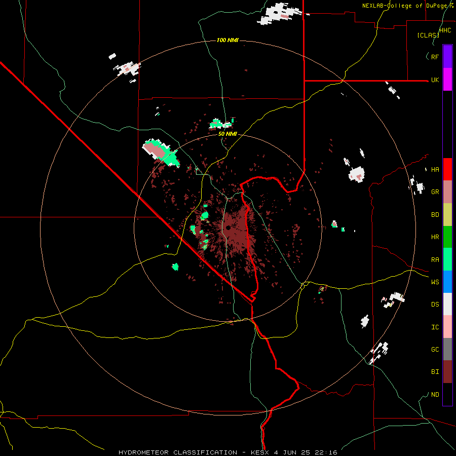
Task: Click the [CLAS] label
Action: 428,35
